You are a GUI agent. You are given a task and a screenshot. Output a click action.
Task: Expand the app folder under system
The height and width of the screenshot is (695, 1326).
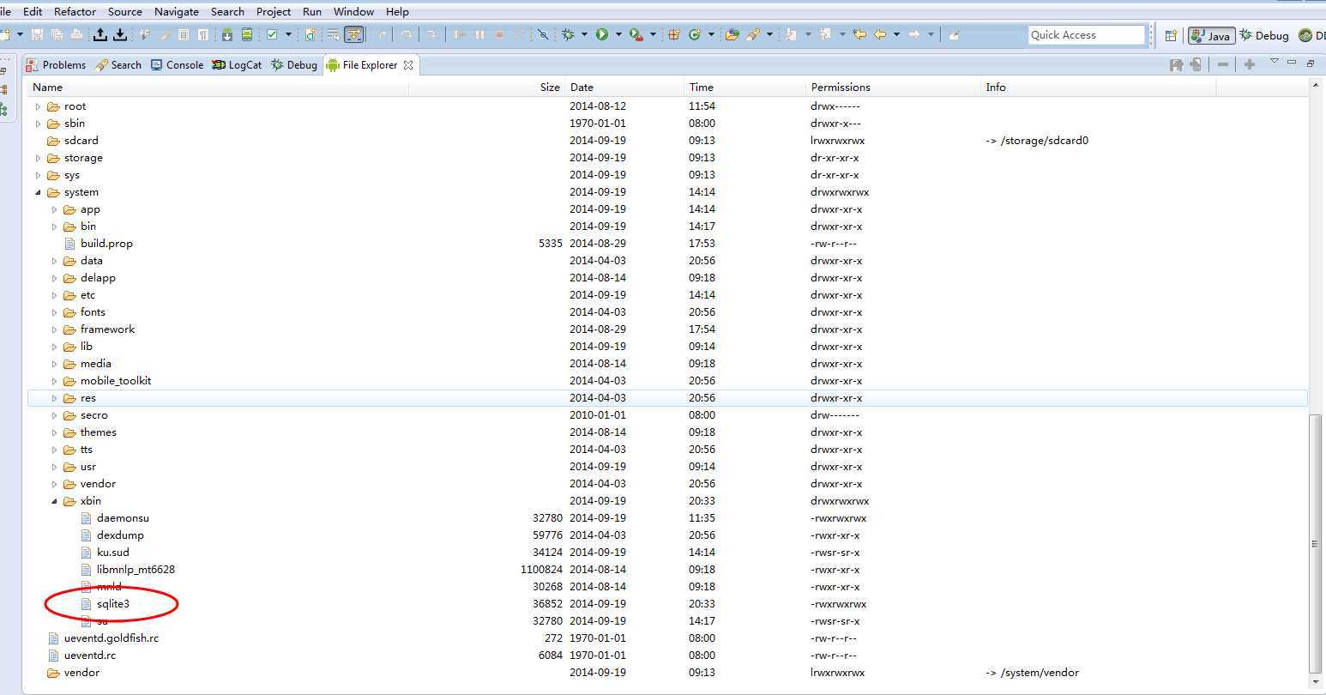54,209
